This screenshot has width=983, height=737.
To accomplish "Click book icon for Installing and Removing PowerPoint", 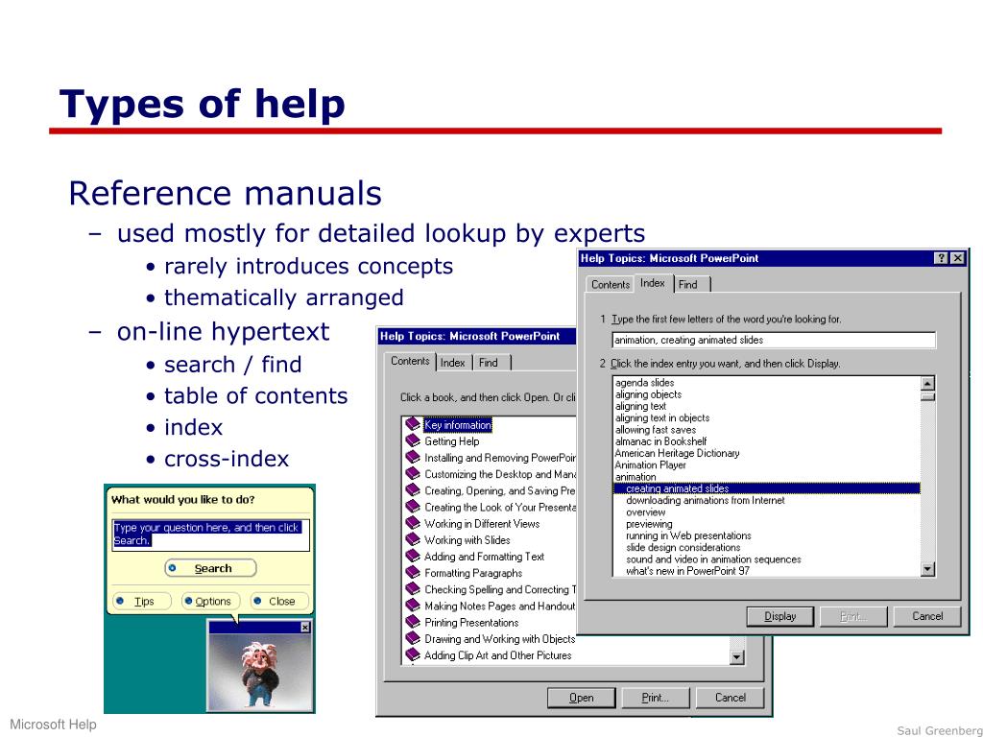I will pos(413,458).
